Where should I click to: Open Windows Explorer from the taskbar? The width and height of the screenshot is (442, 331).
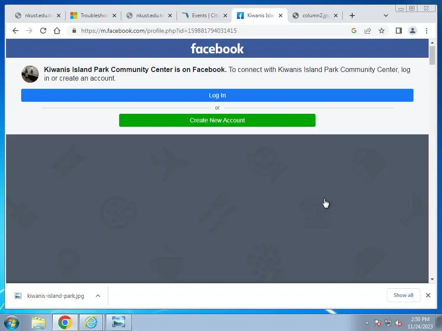point(38,322)
